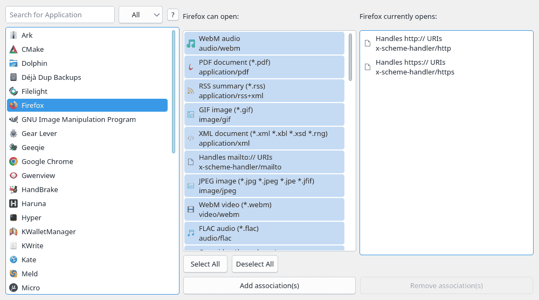Screen dimensions: 539x300
Task: Click the HandBrake icon
Action: (13, 189)
